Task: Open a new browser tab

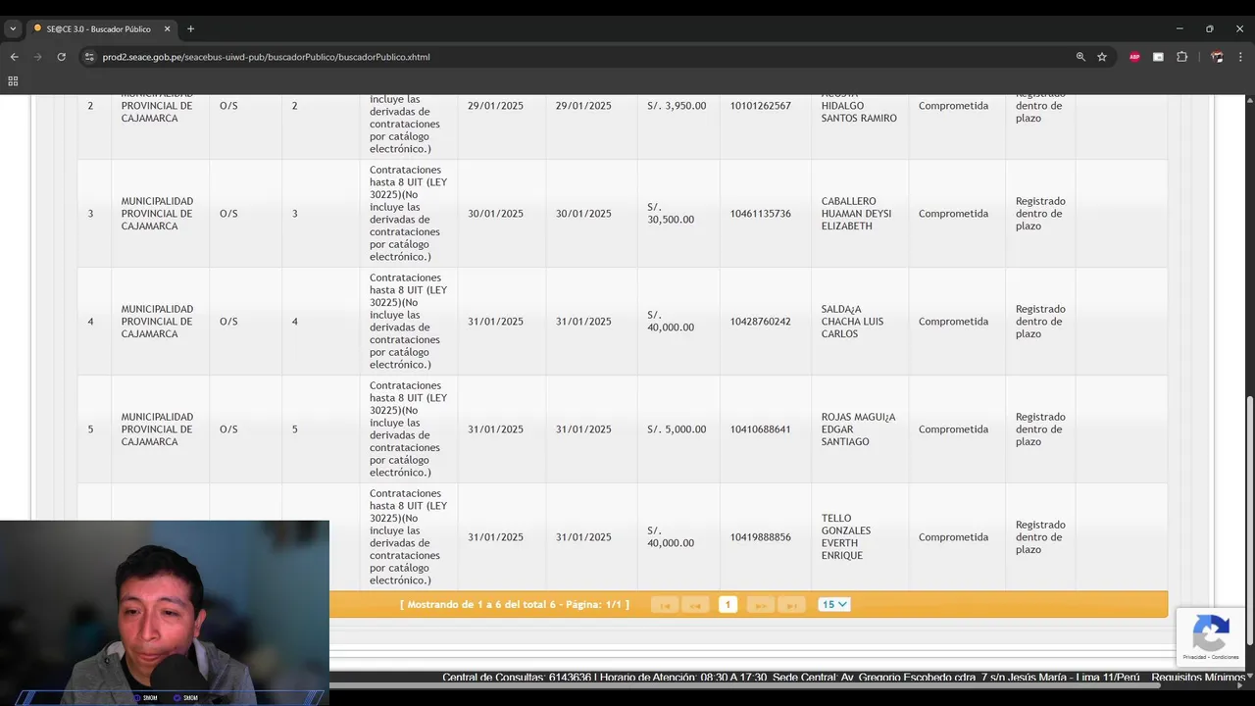Action: [x=190, y=29]
